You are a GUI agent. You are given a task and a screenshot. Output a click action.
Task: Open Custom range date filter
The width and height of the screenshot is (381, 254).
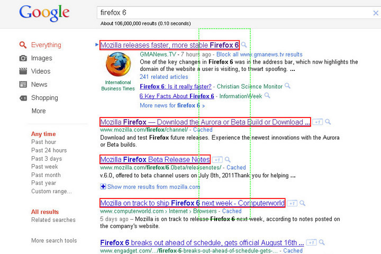[51, 192]
